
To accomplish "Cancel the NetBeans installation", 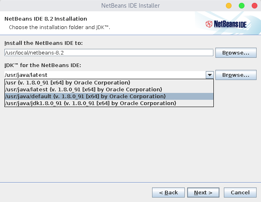I will coord(240,192).
